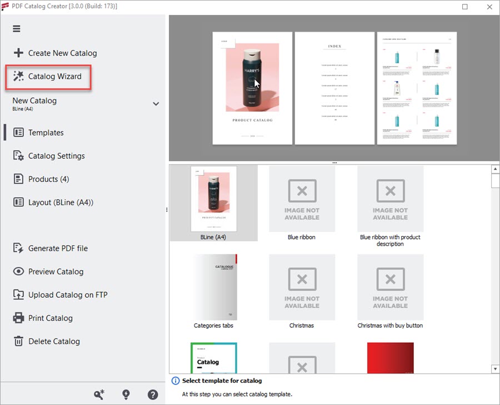Click the Delete Catalog trash icon
The image size is (500, 405).
pyautogui.click(x=18, y=341)
